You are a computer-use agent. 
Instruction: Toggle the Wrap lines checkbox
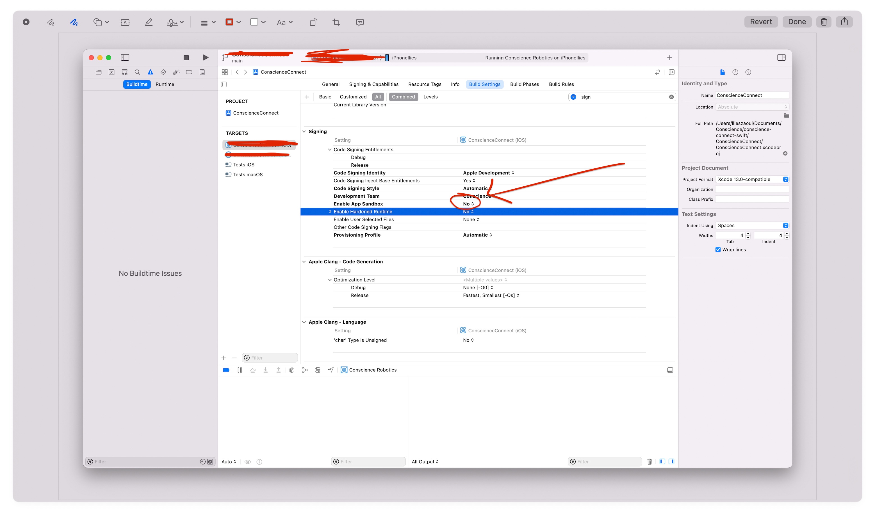tap(718, 250)
